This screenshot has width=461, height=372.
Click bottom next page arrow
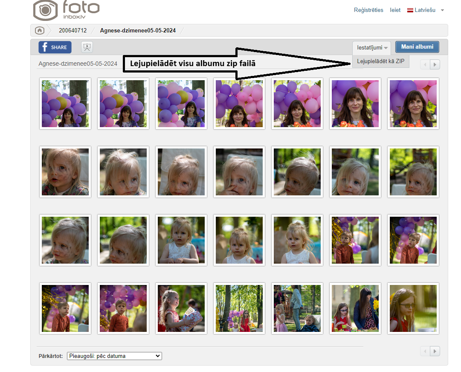(435, 351)
